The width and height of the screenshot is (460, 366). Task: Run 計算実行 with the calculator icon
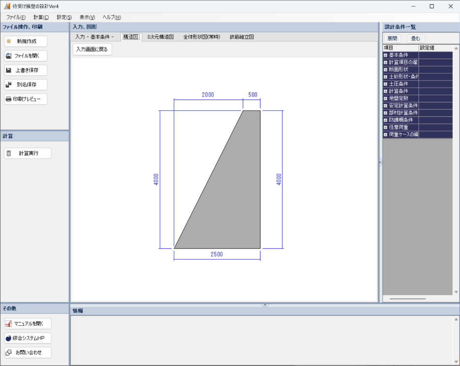[28, 153]
